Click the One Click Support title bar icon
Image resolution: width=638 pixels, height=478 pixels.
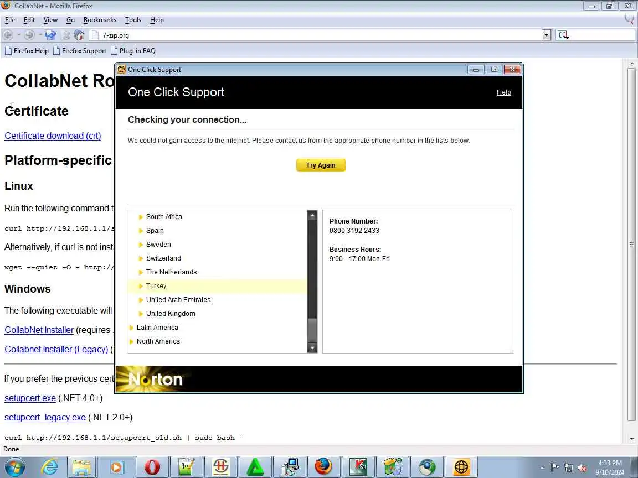tap(121, 70)
